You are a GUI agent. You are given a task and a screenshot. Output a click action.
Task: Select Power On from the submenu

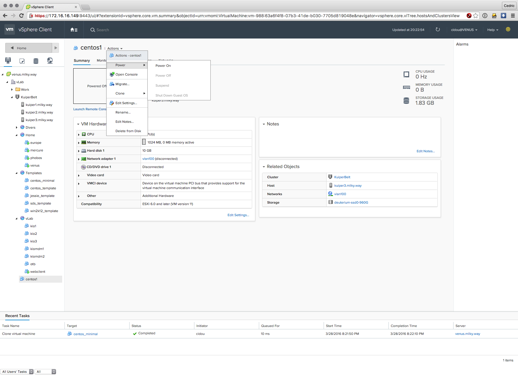[x=163, y=66]
